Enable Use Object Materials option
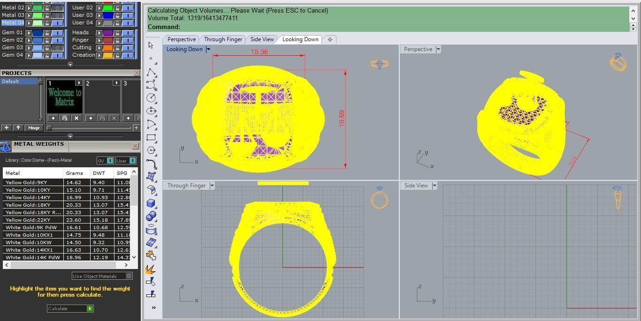 click(x=102, y=276)
